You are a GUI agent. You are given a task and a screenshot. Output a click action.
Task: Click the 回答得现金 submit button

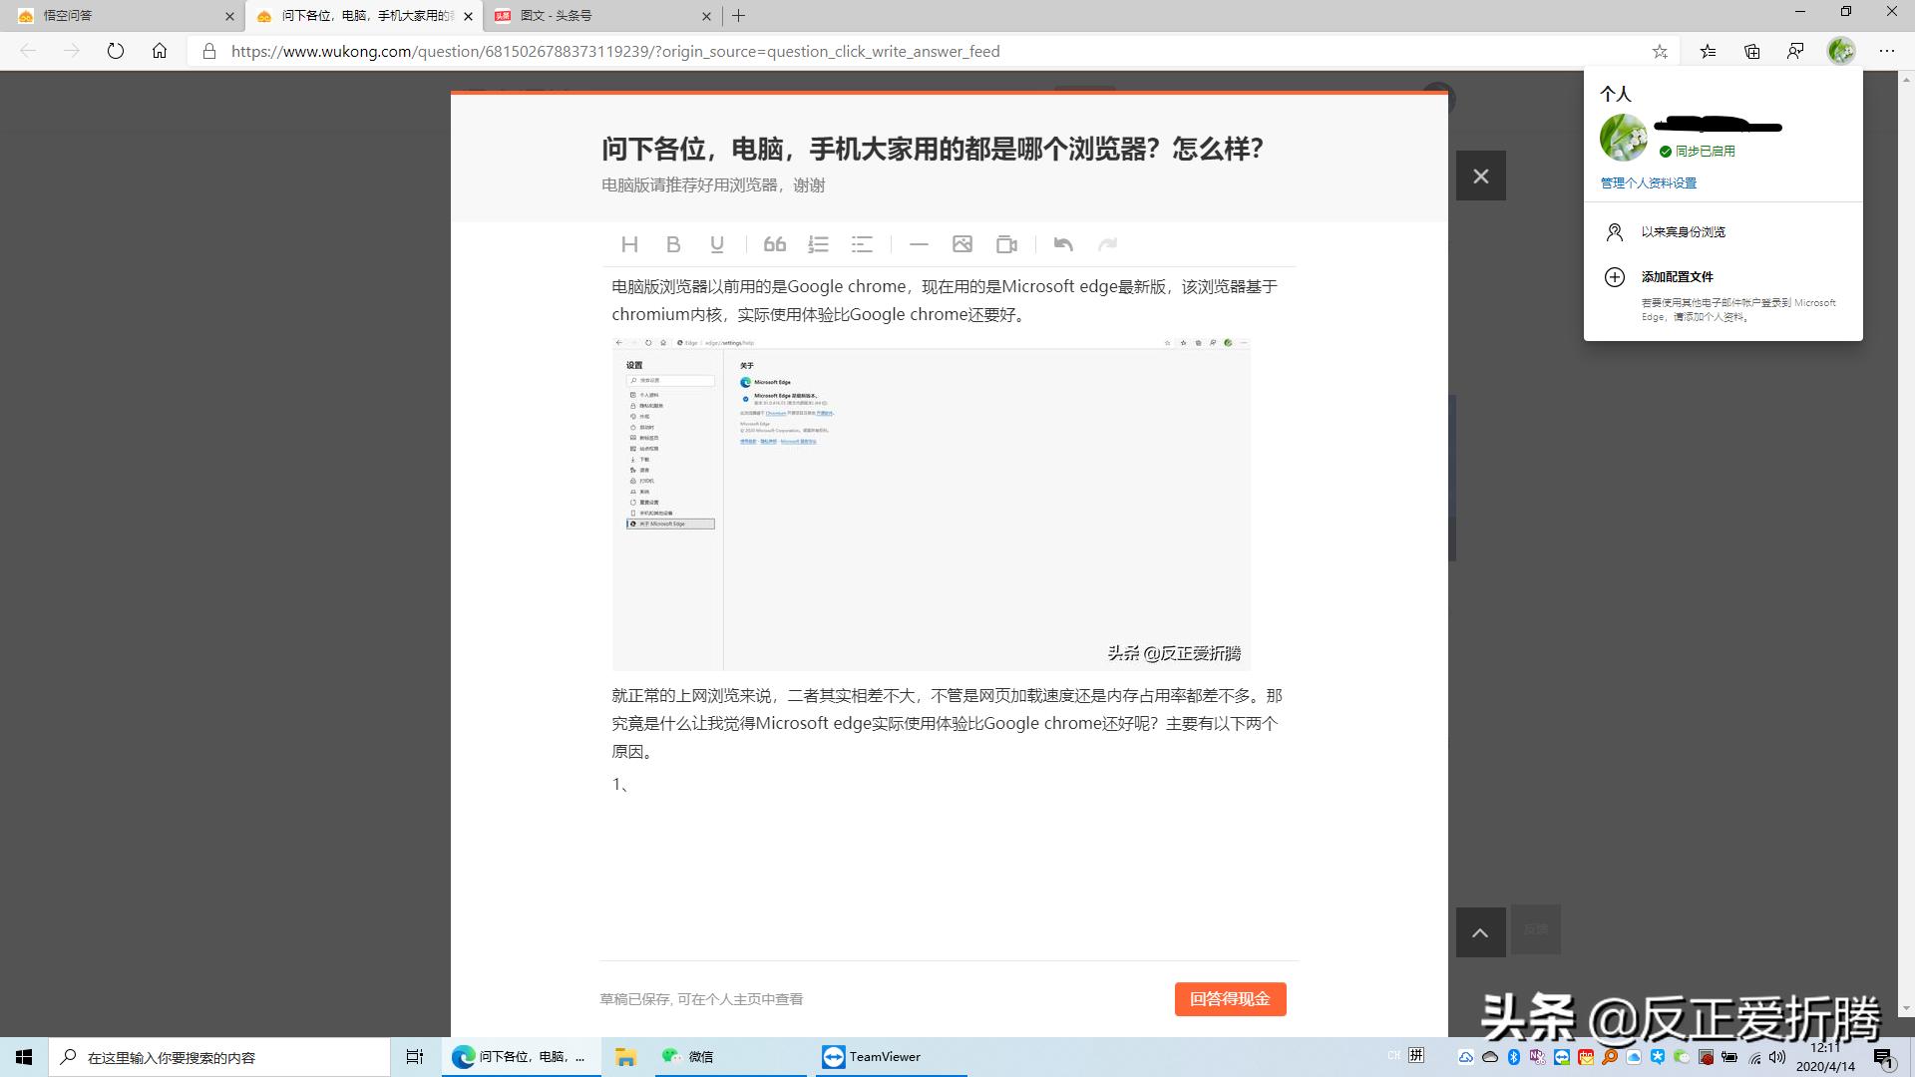(x=1230, y=999)
